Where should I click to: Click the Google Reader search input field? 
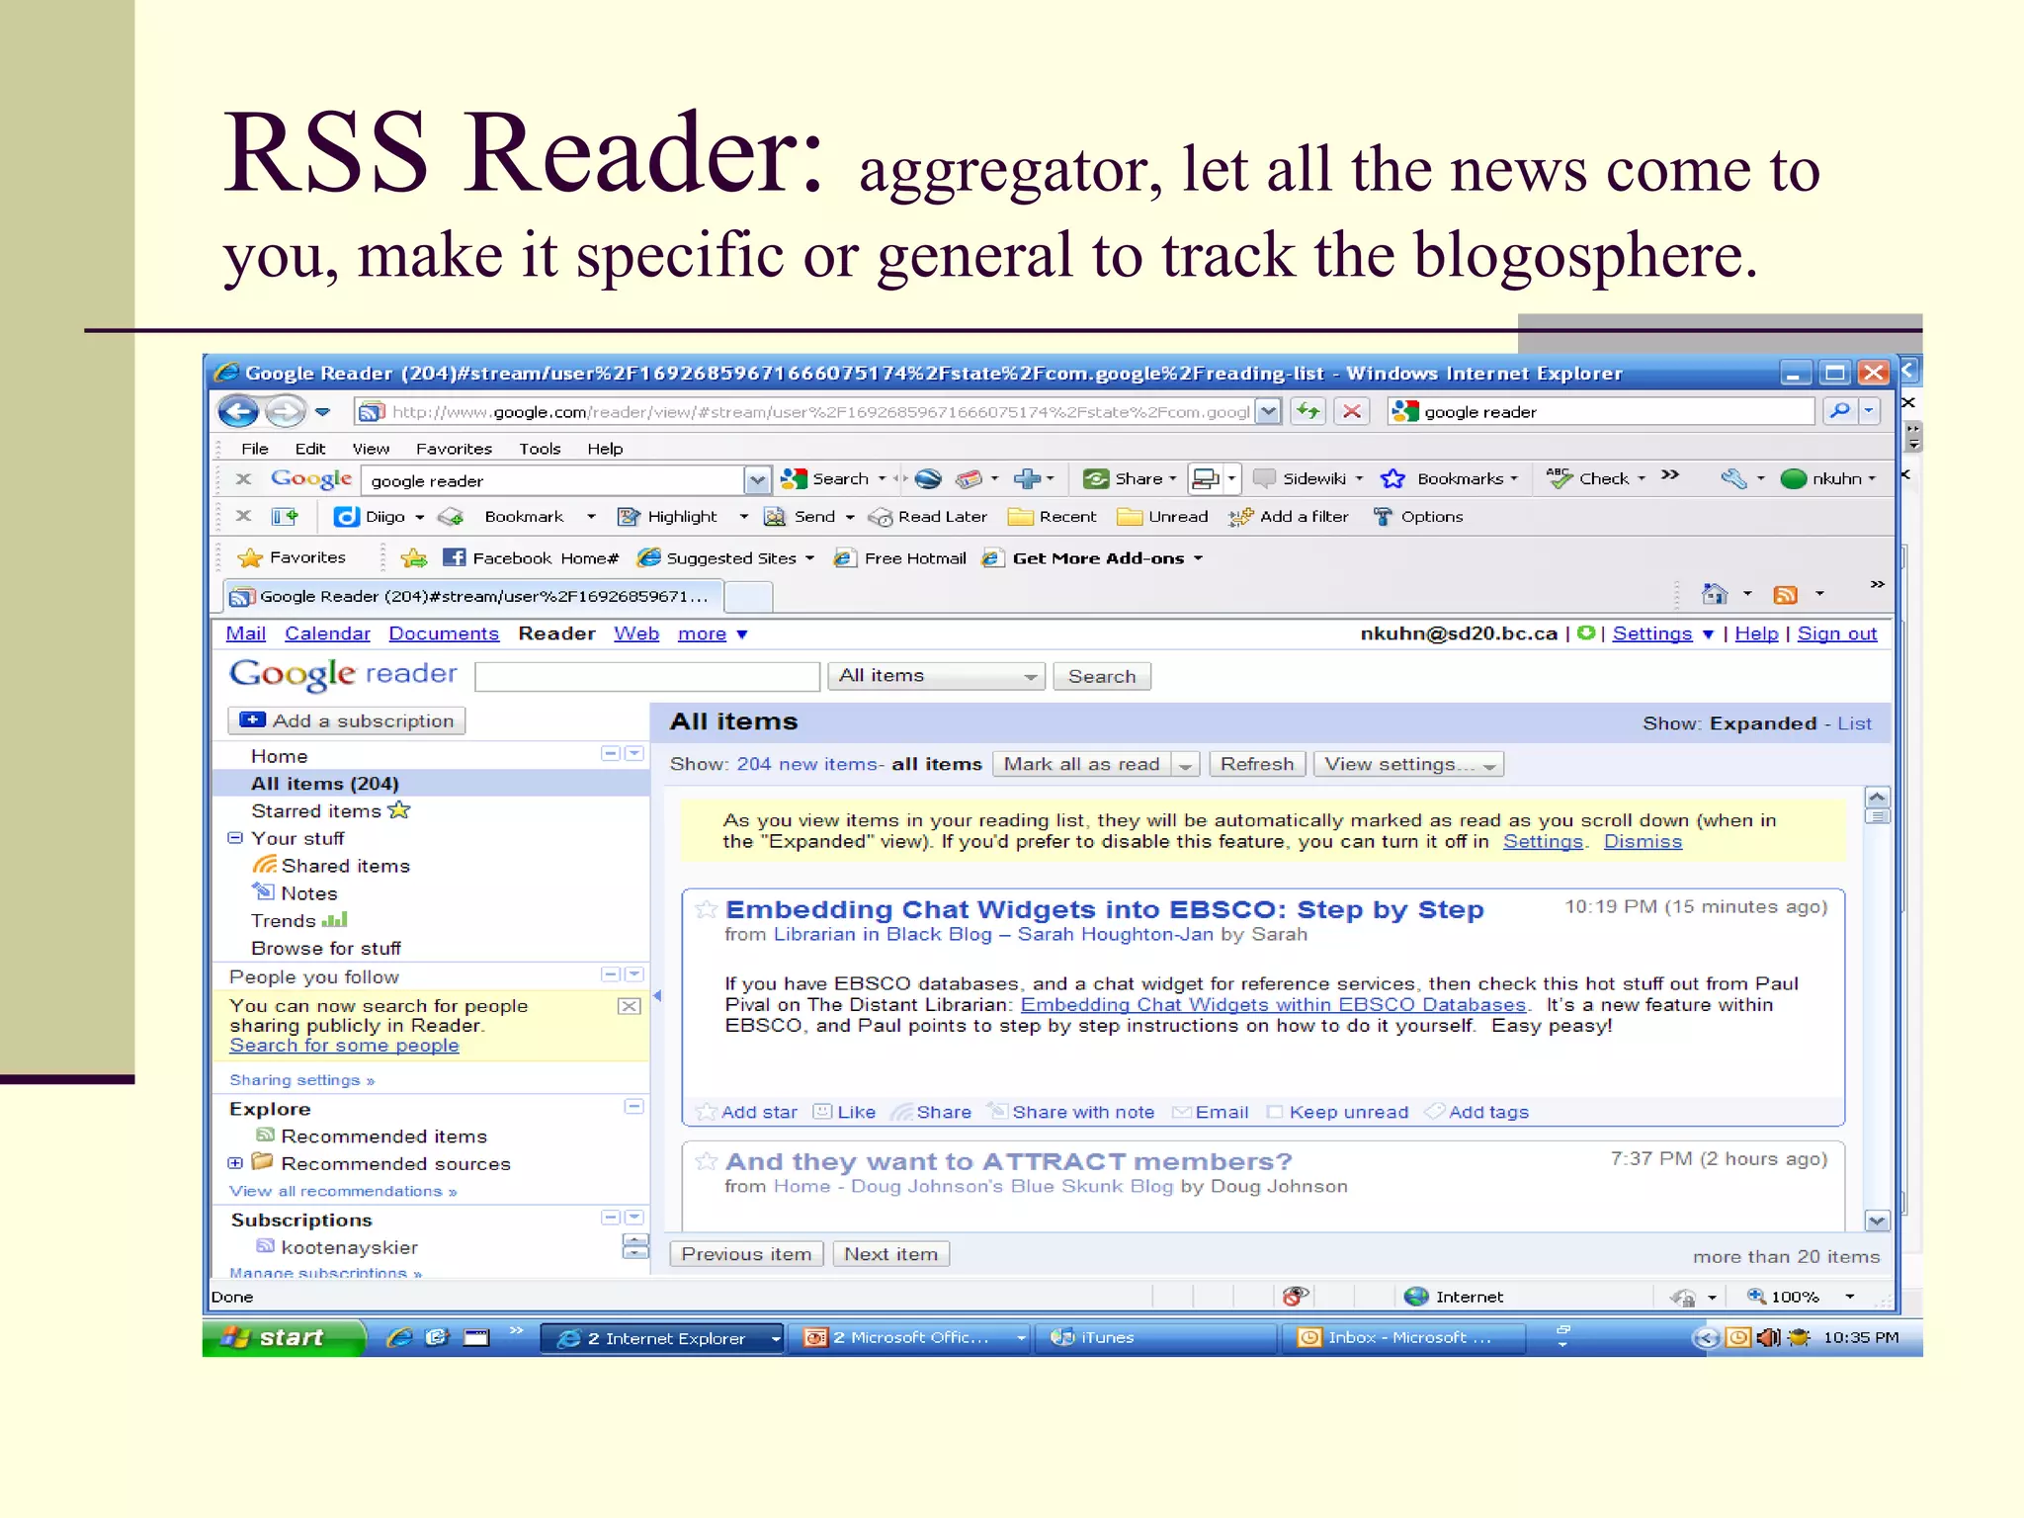point(647,676)
